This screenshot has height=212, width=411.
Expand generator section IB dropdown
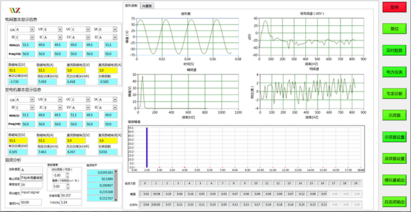[32, 107]
